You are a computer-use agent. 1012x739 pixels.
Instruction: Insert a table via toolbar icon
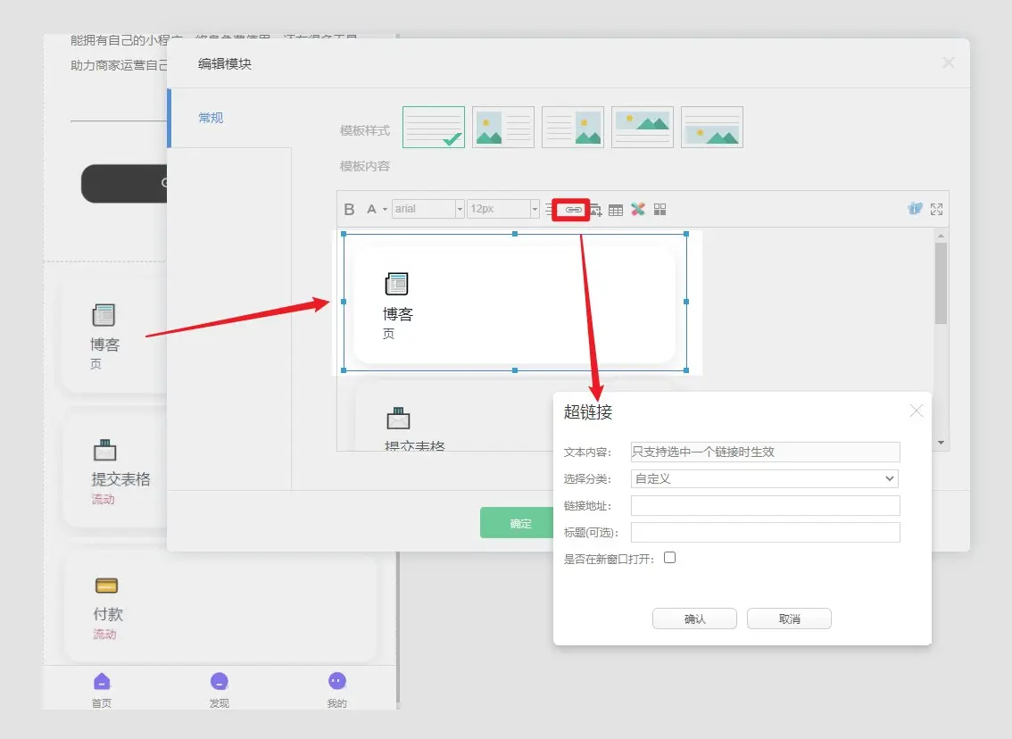click(616, 210)
